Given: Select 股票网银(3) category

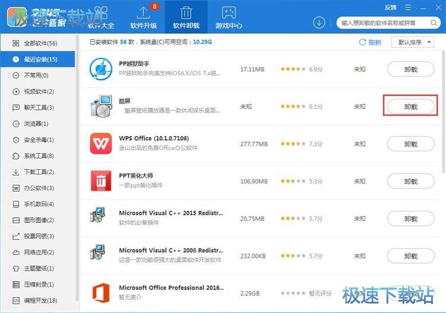Looking at the screenshot, I should tap(37, 236).
